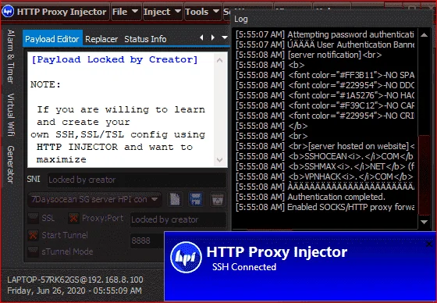Click the 'SSH Connected' notification text
The height and width of the screenshot is (303, 437).
tap(244, 267)
